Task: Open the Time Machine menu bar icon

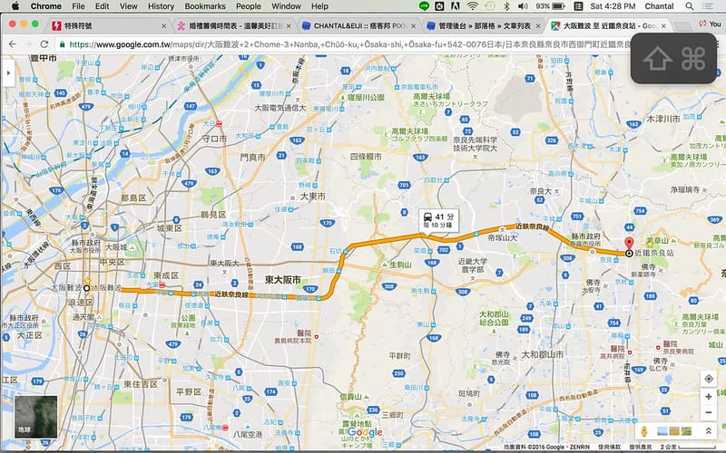Action: point(490,6)
